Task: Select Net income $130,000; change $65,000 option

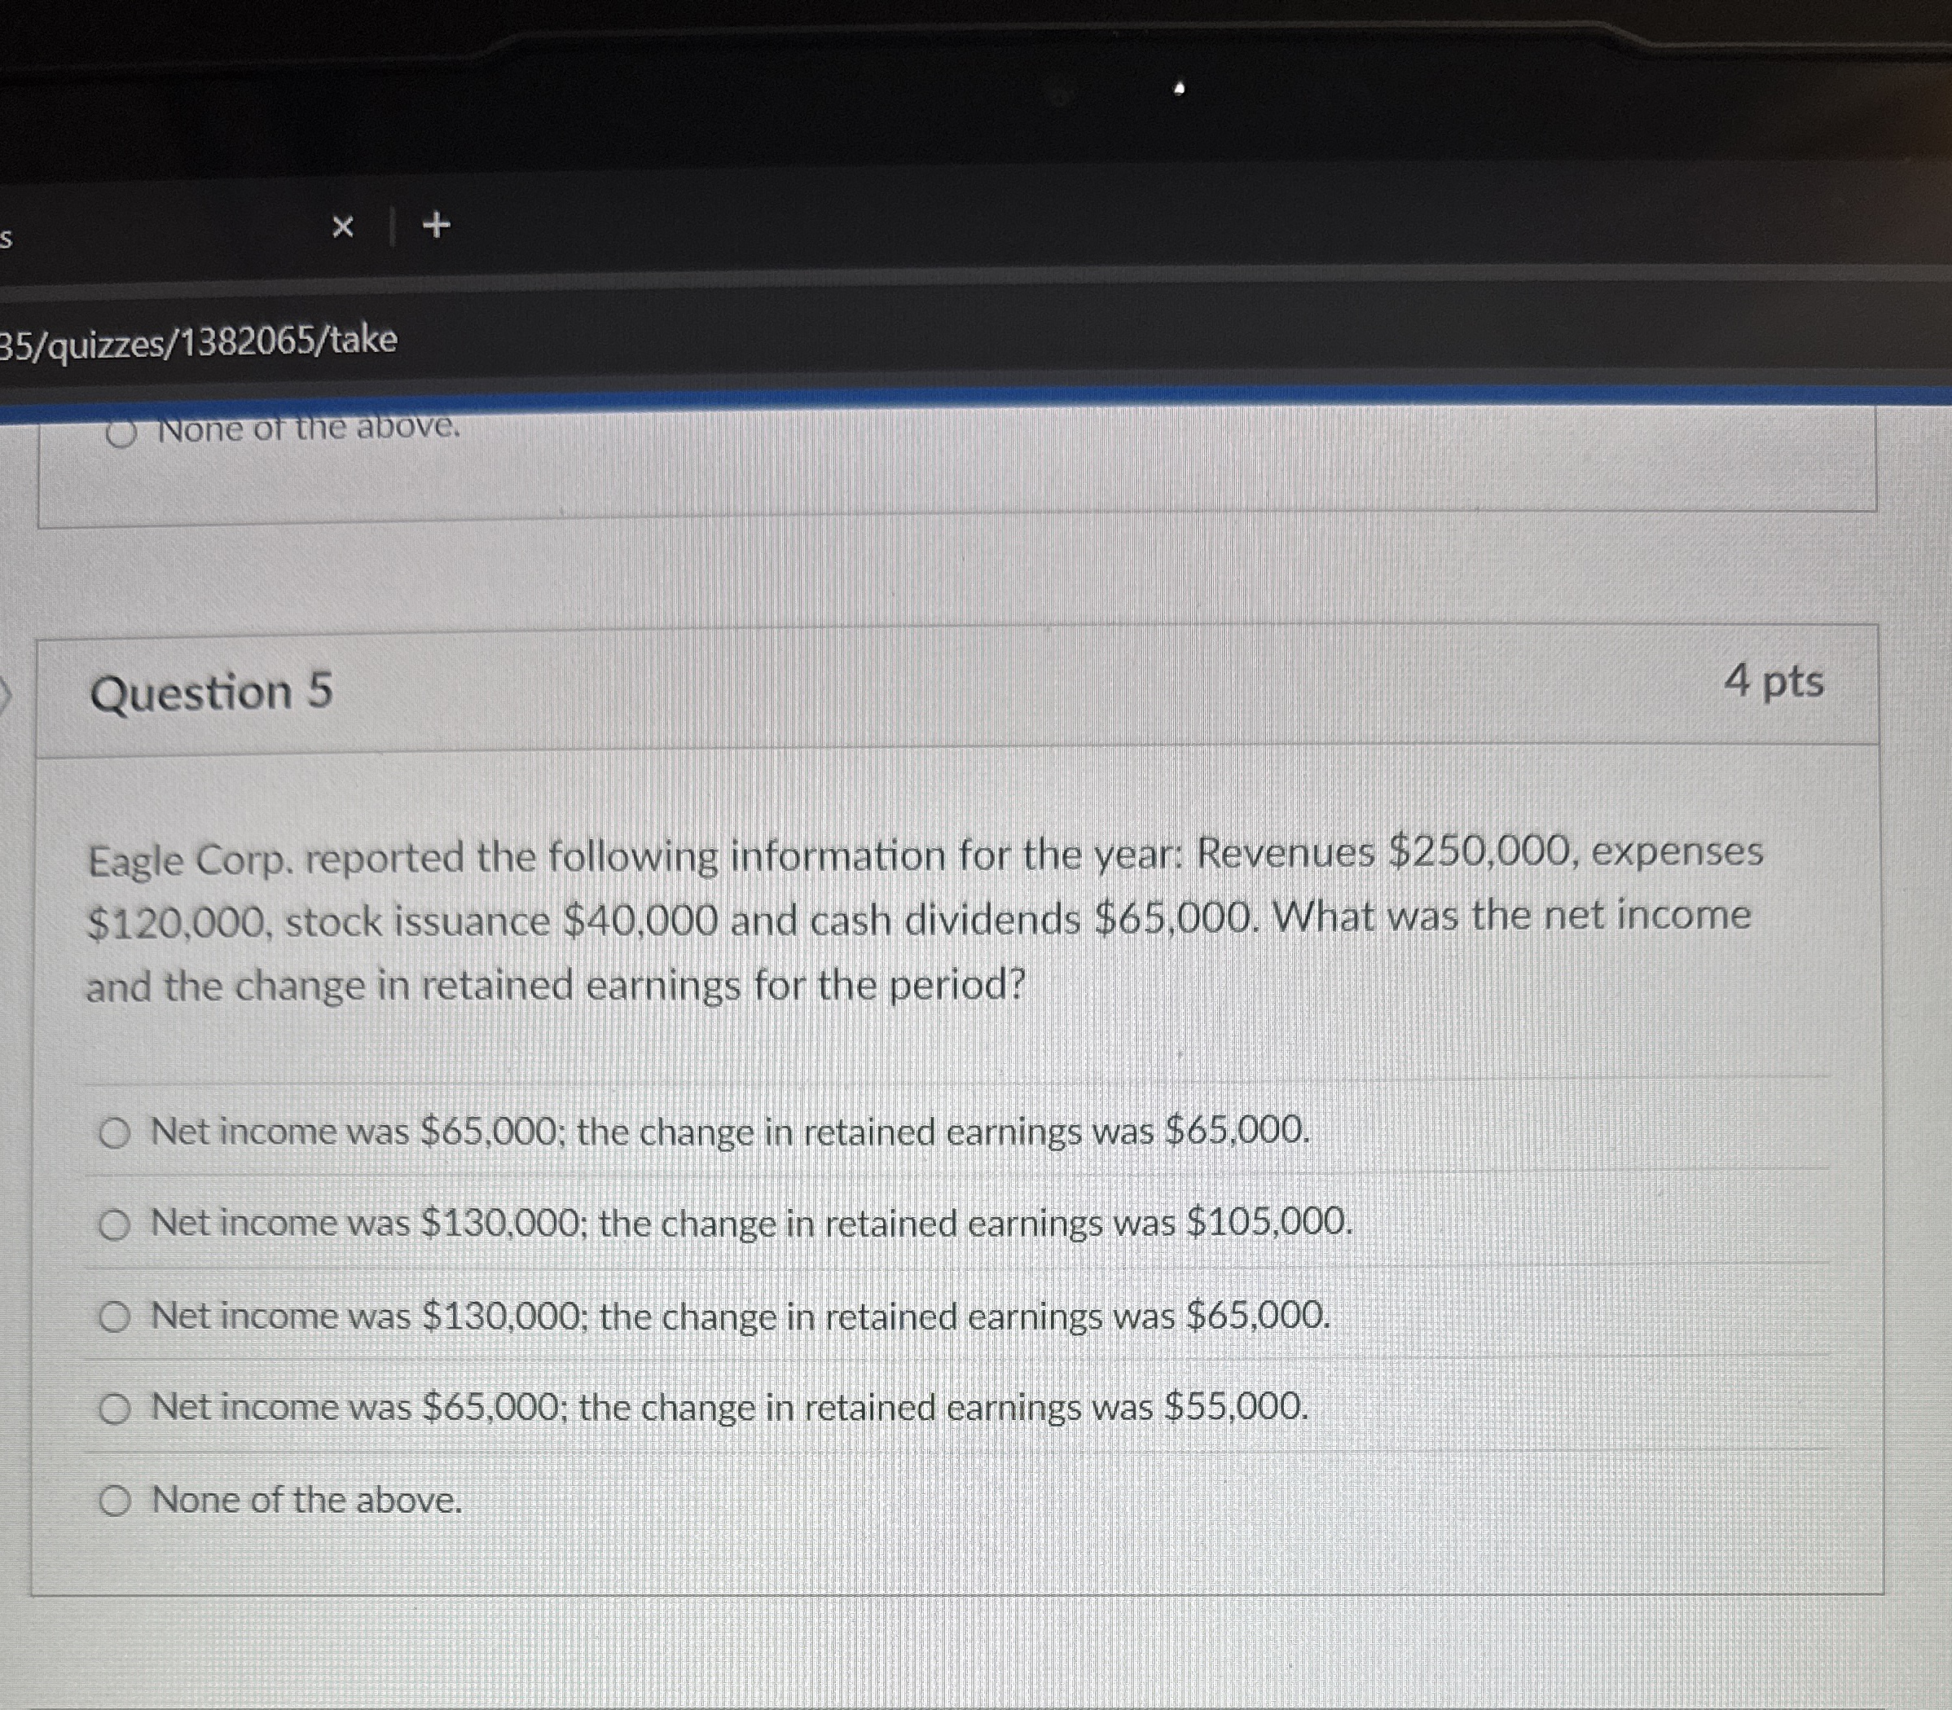Action: (115, 1318)
